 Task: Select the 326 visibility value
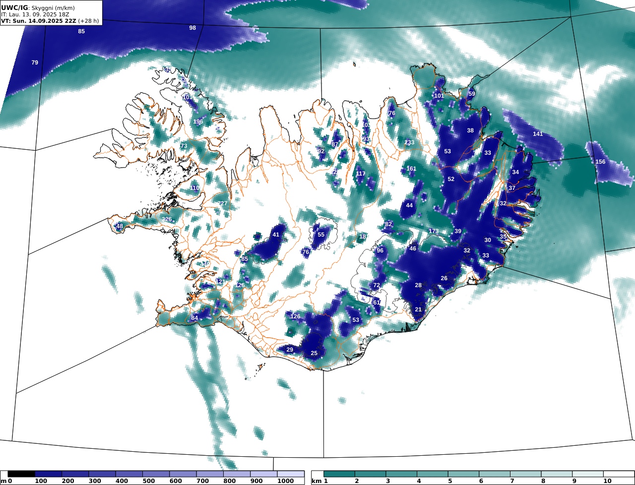click(167, 219)
